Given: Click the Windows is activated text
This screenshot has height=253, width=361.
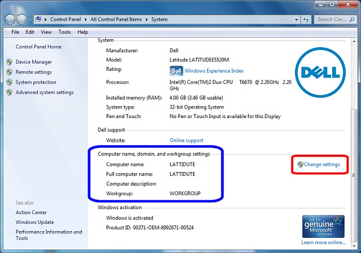Looking at the screenshot, I should coord(130,218).
